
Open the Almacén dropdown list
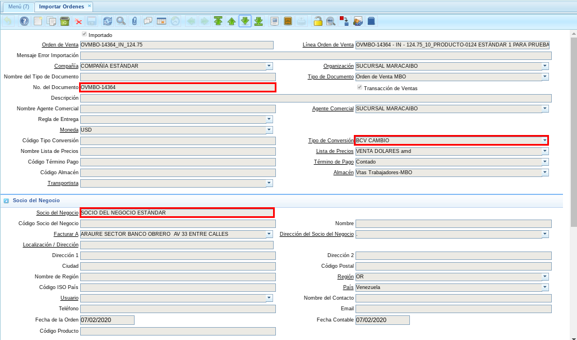coord(545,173)
